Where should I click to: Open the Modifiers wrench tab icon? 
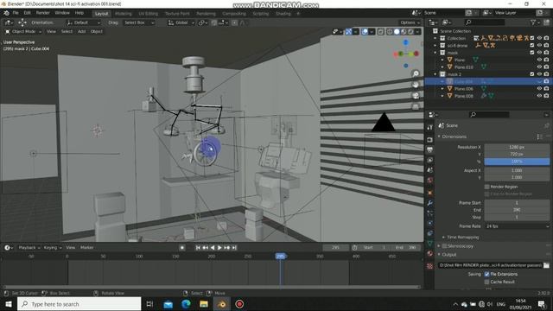coord(429,203)
